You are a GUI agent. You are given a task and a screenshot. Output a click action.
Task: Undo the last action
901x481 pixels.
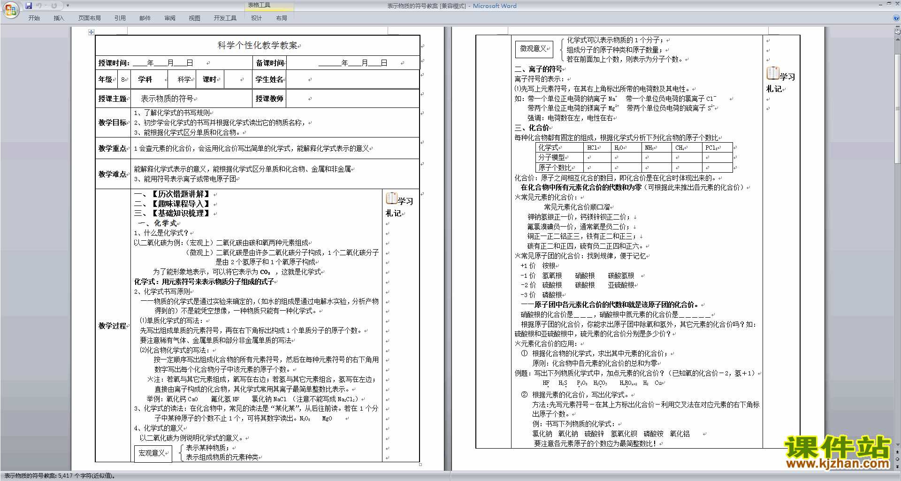[x=38, y=6]
